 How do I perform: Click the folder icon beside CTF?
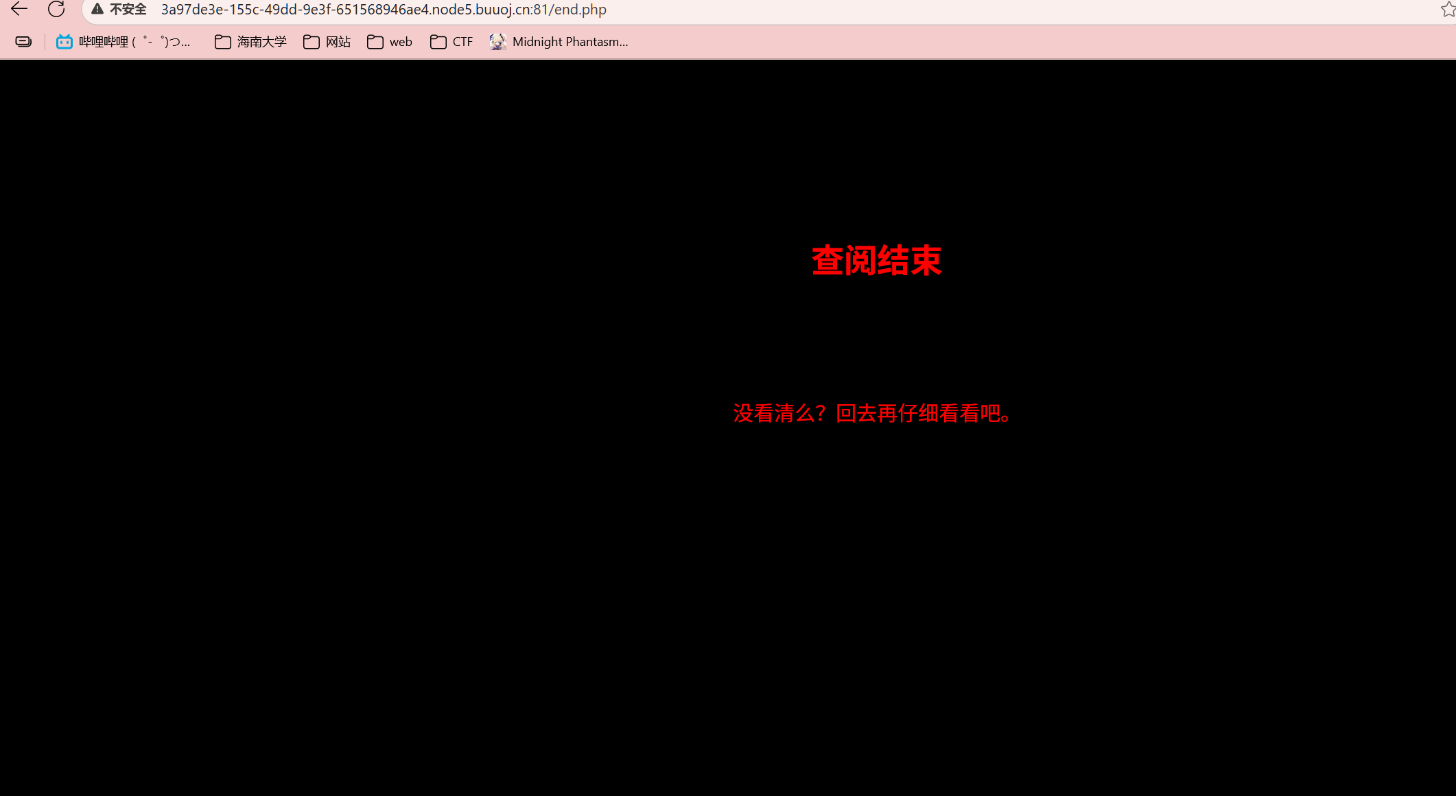point(438,42)
